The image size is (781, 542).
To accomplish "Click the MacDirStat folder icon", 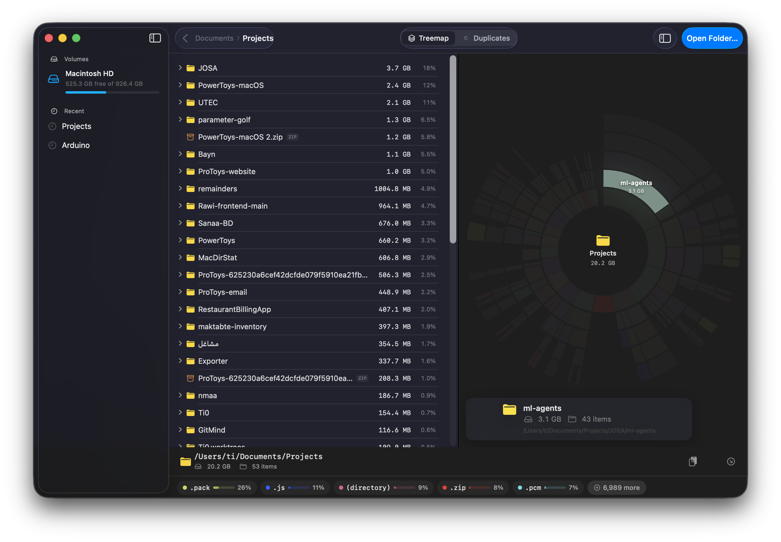I will [190, 257].
